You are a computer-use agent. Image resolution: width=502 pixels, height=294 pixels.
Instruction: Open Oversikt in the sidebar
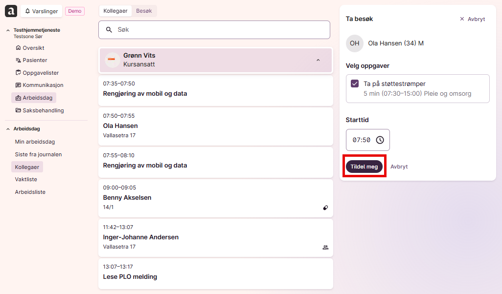pos(30,48)
